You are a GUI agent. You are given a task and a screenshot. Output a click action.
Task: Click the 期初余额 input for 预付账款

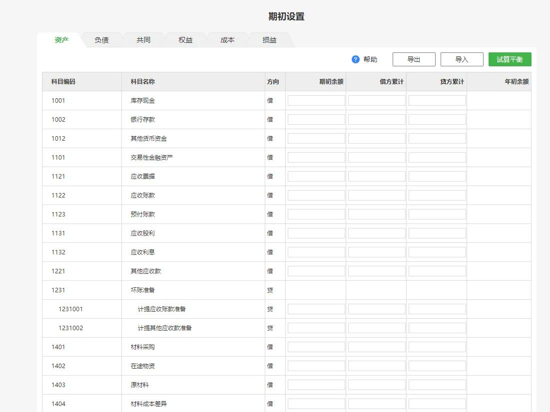point(316,213)
